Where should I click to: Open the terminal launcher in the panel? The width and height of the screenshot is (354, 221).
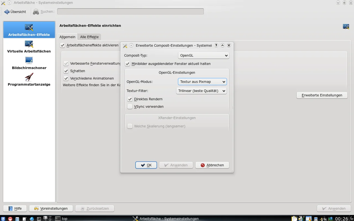coord(39,219)
